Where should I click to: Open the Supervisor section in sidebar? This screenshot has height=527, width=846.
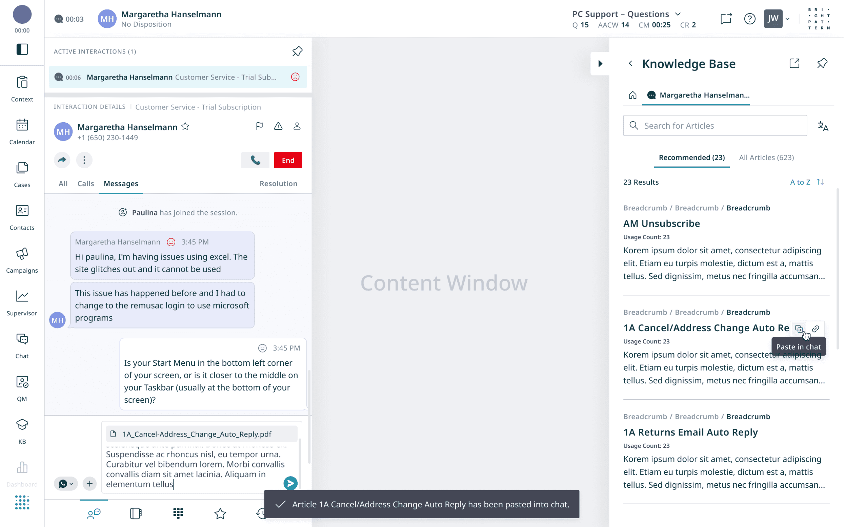click(x=22, y=302)
